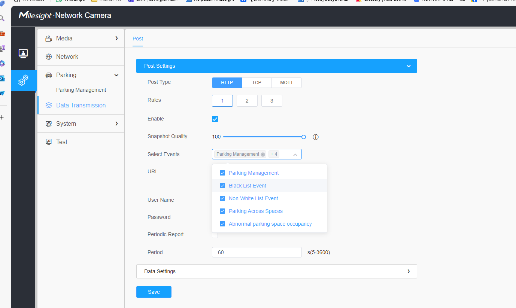Expand the System menu chevron
516x308 pixels.
click(116, 123)
